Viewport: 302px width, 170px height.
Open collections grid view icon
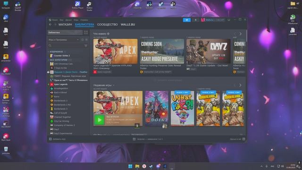[x=86, y=33]
